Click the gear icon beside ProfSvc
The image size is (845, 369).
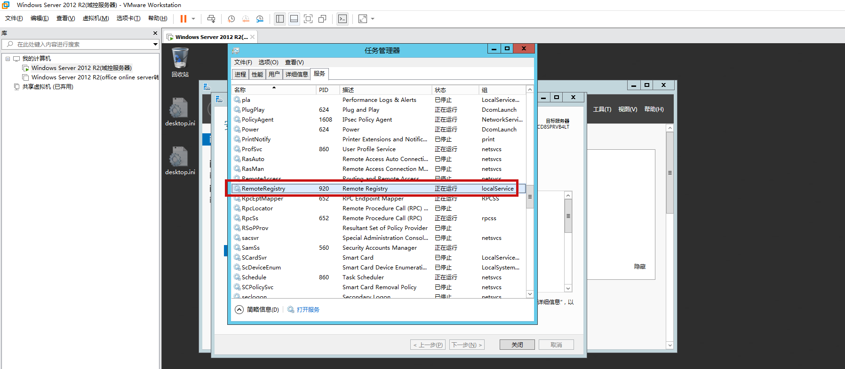coord(237,149)
